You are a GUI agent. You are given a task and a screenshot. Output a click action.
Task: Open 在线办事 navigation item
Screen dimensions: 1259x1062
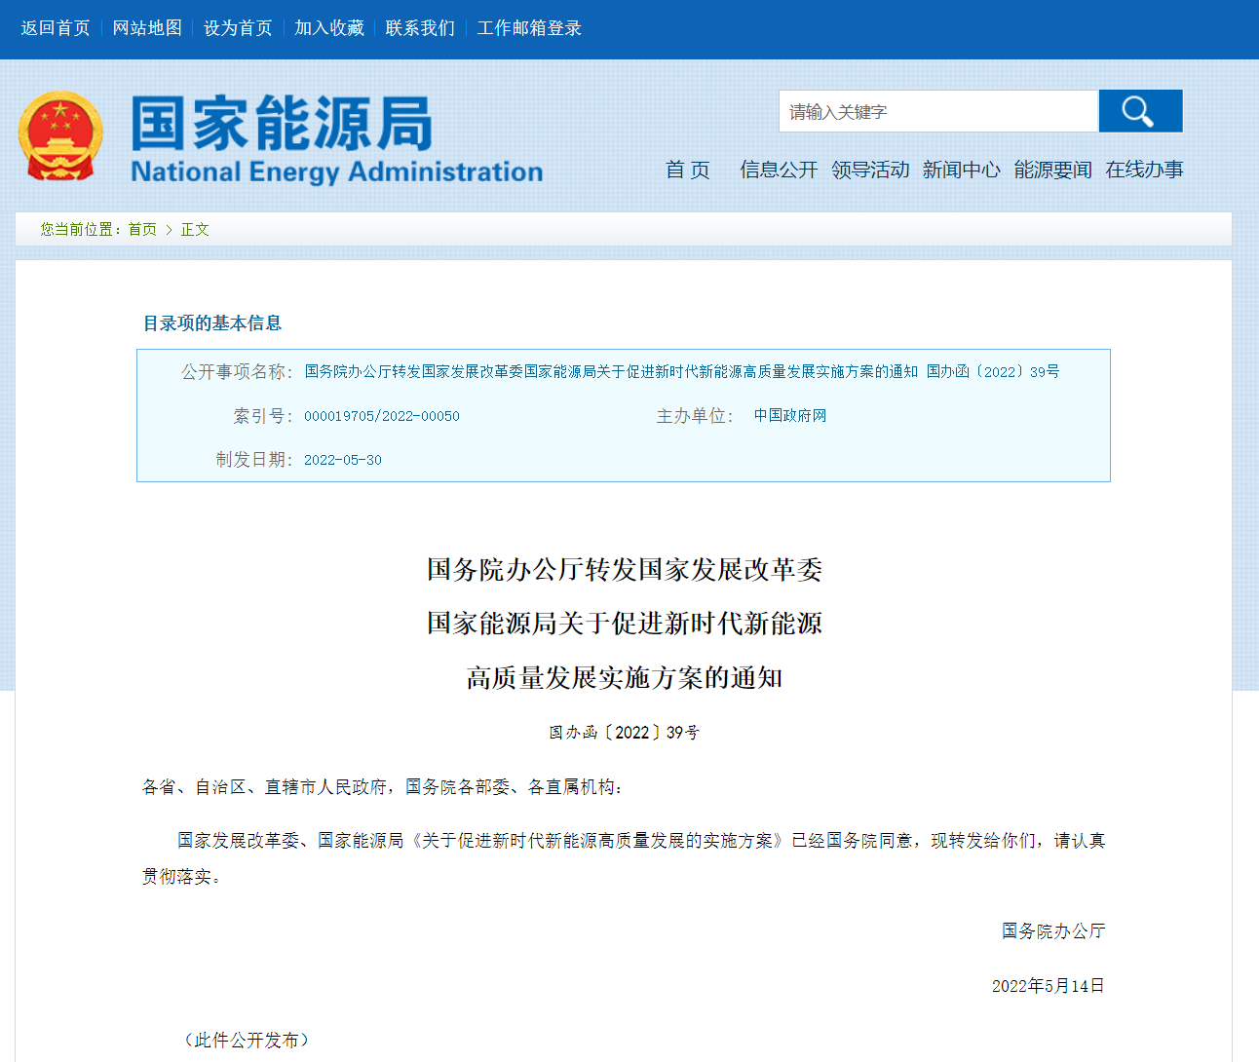click(x=1144, y=170)
